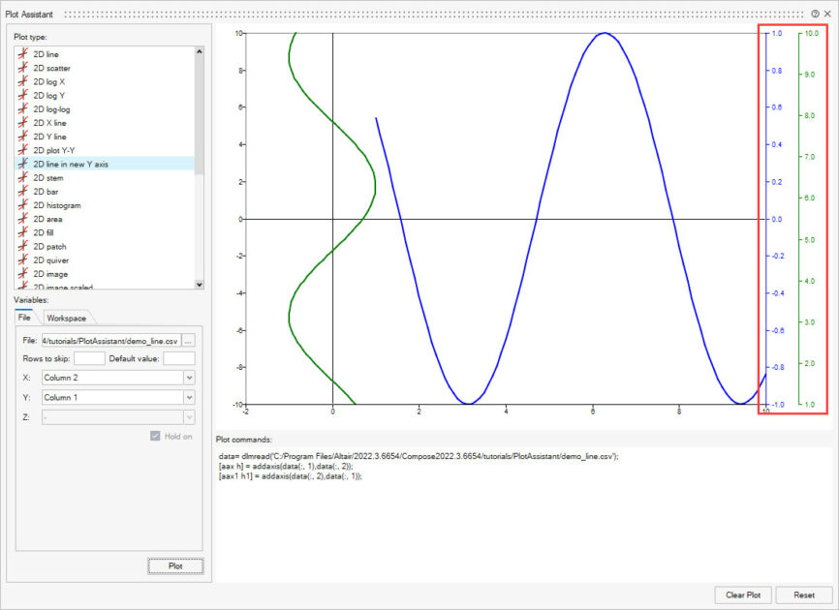Select the 2D scatter plot type icon

point(23,68)
